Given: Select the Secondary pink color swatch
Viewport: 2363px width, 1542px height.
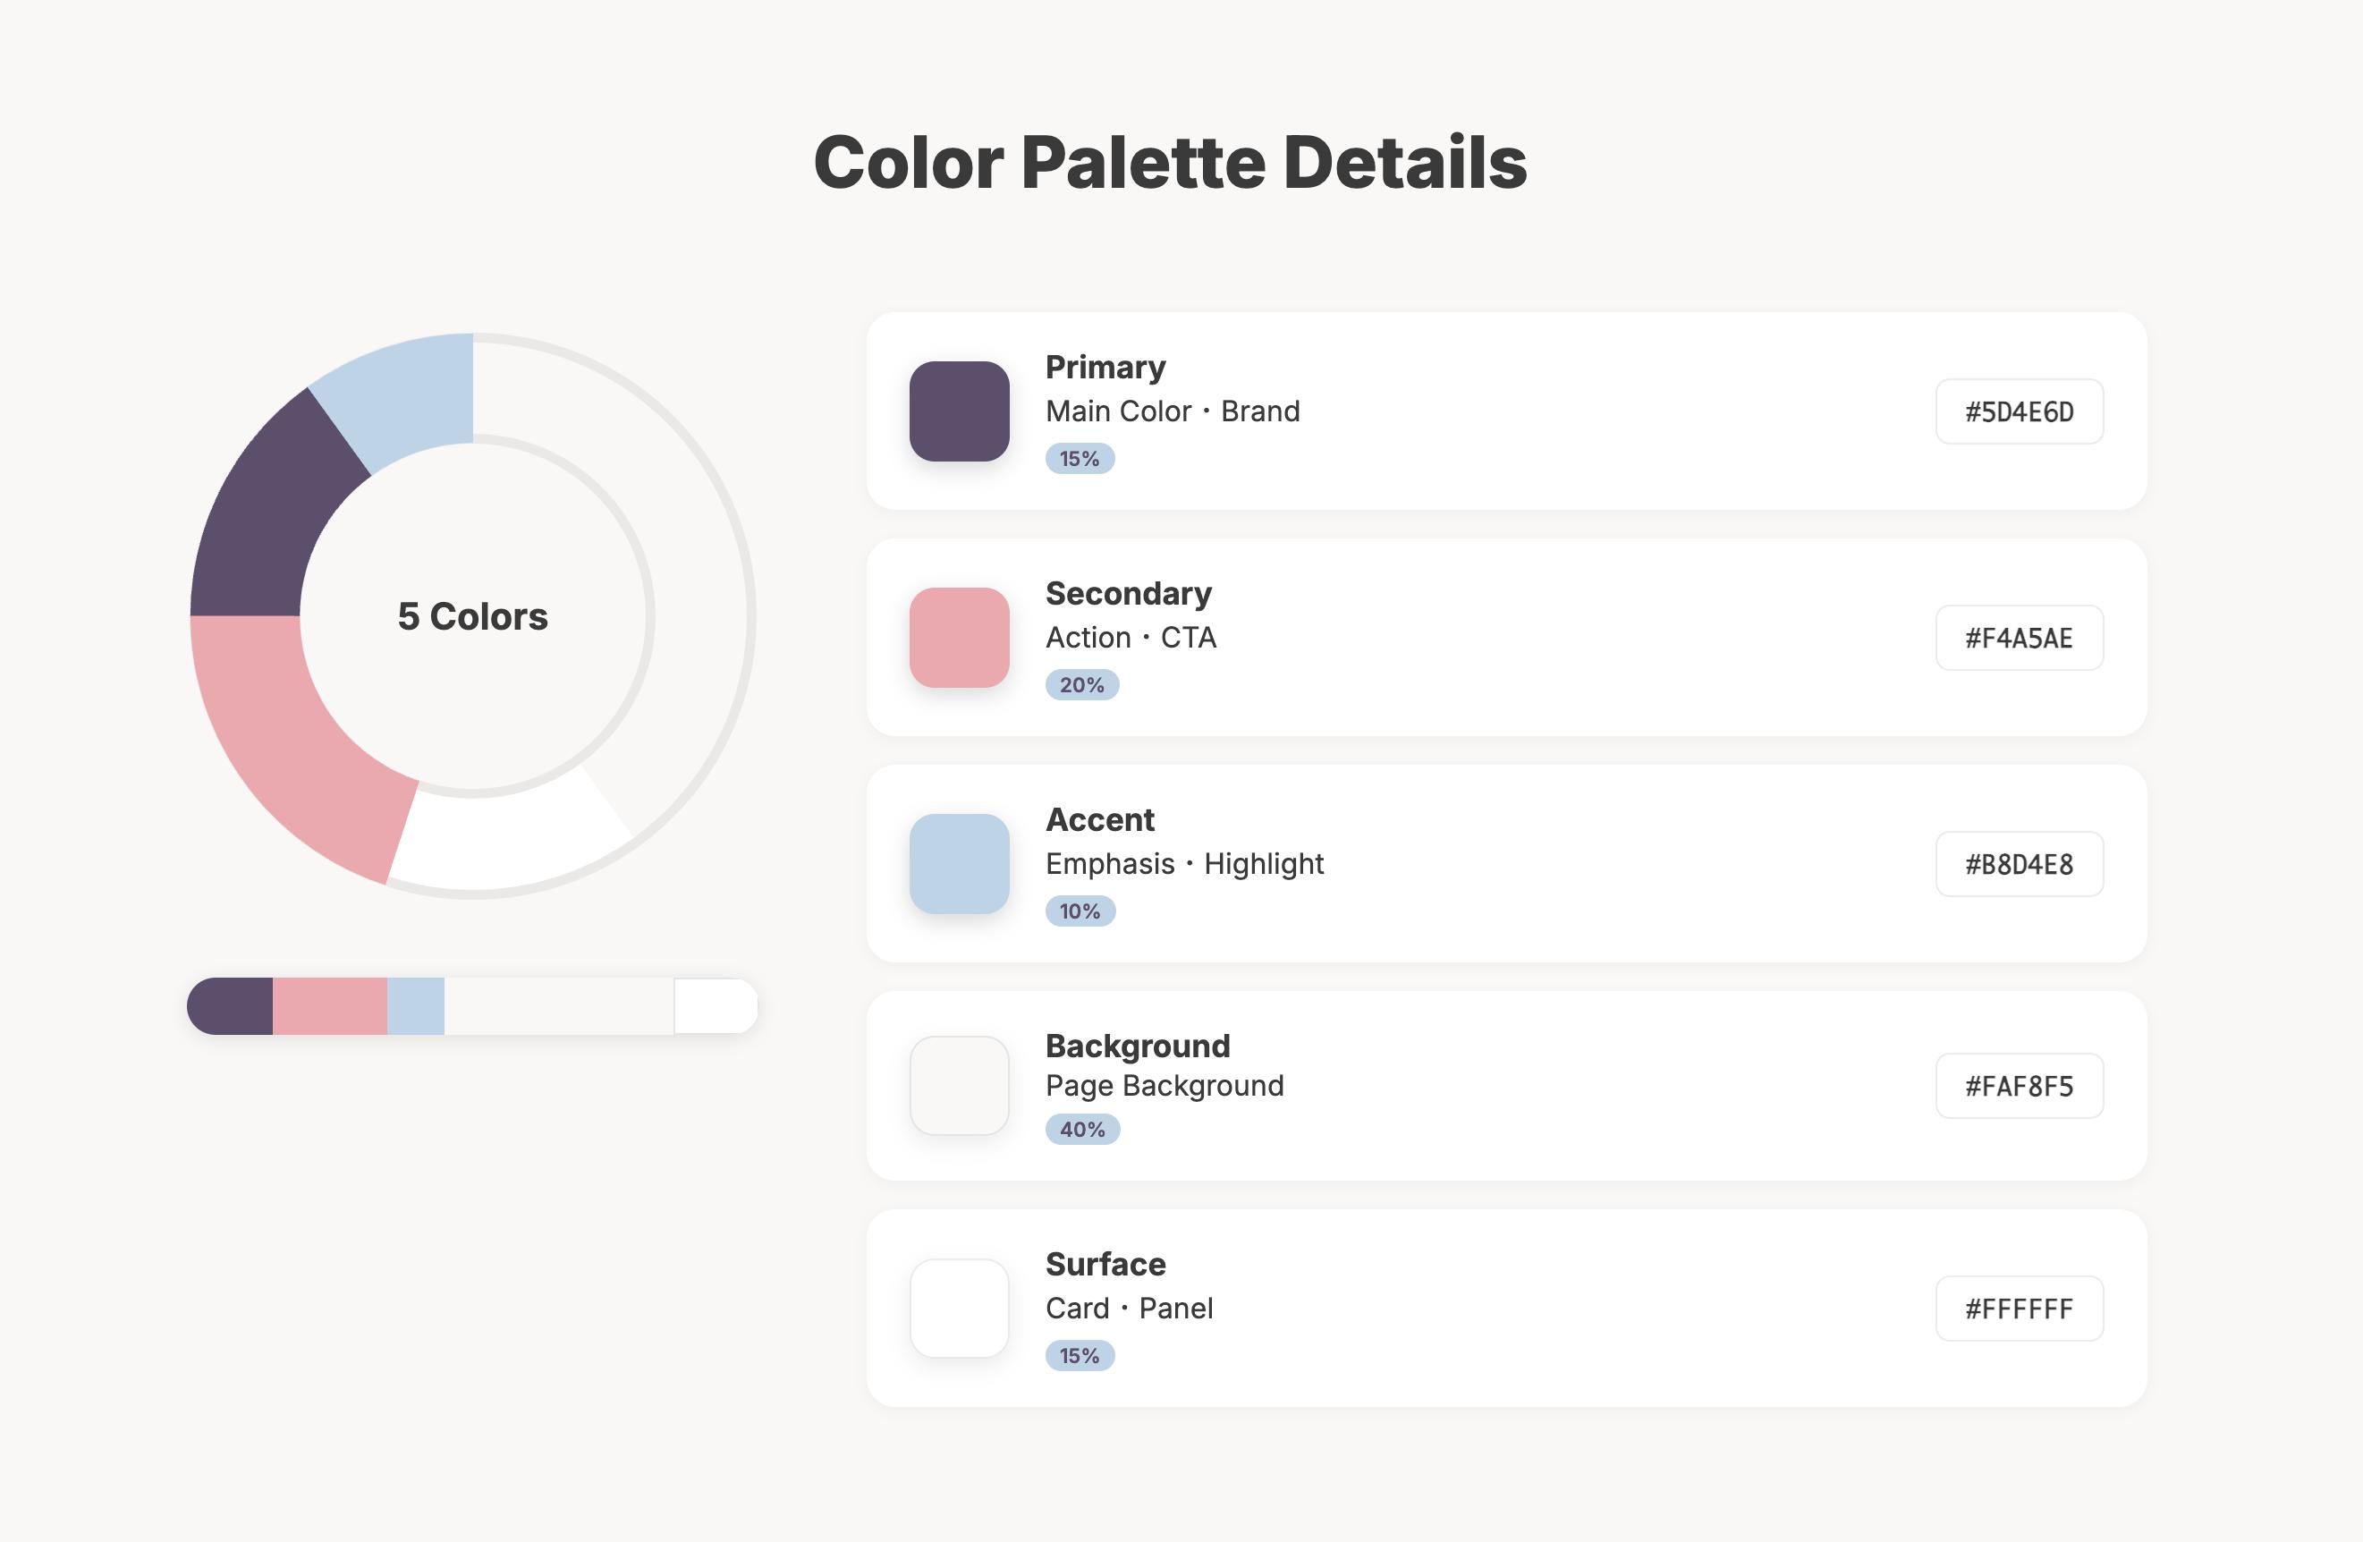Looking at the screenshot, I should 959,638.
